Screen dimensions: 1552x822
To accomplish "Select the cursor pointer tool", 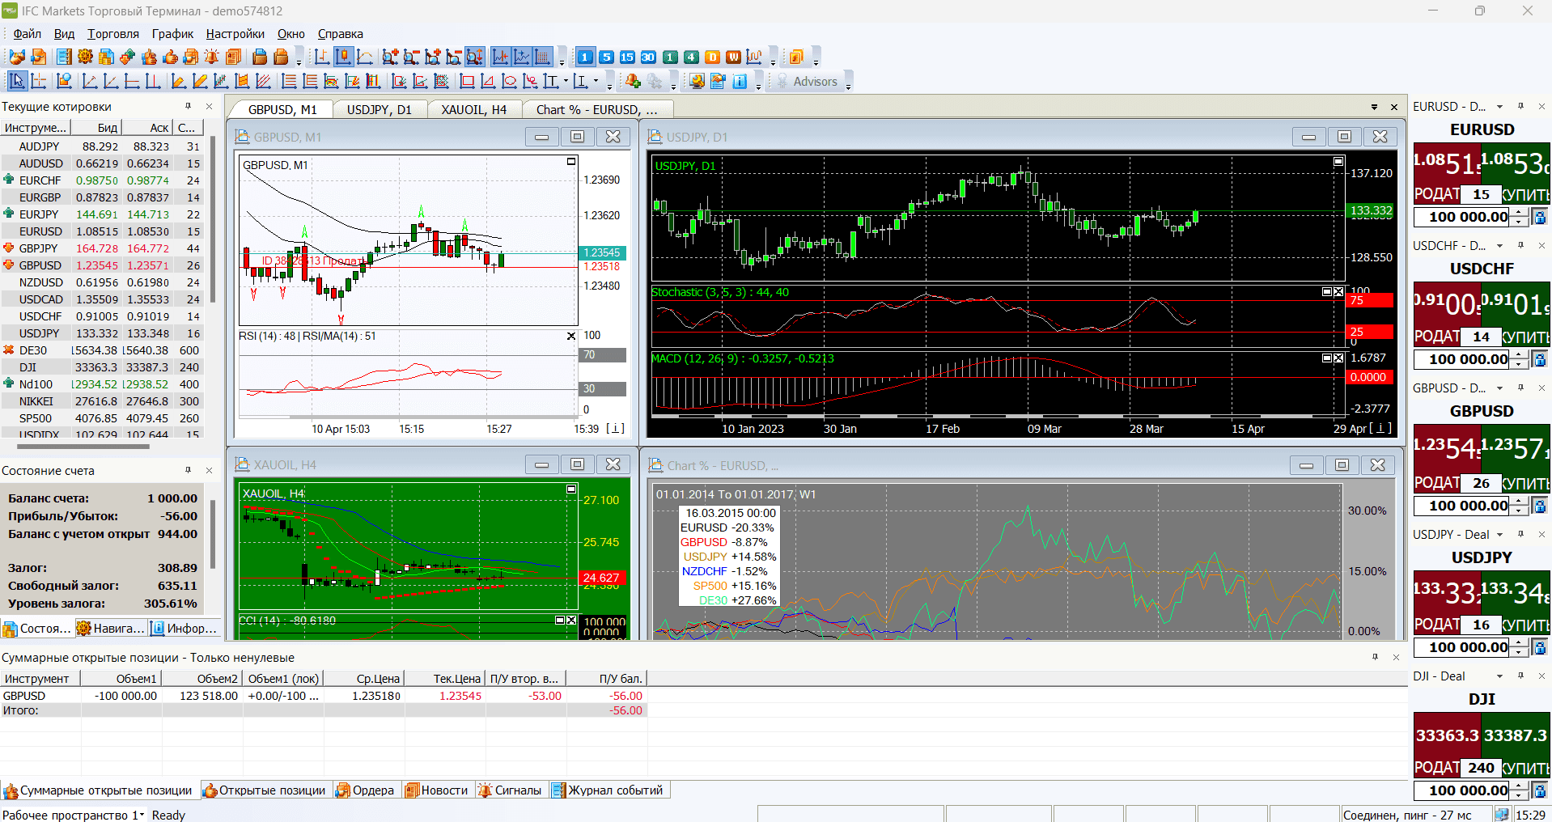I will (17, 81).
